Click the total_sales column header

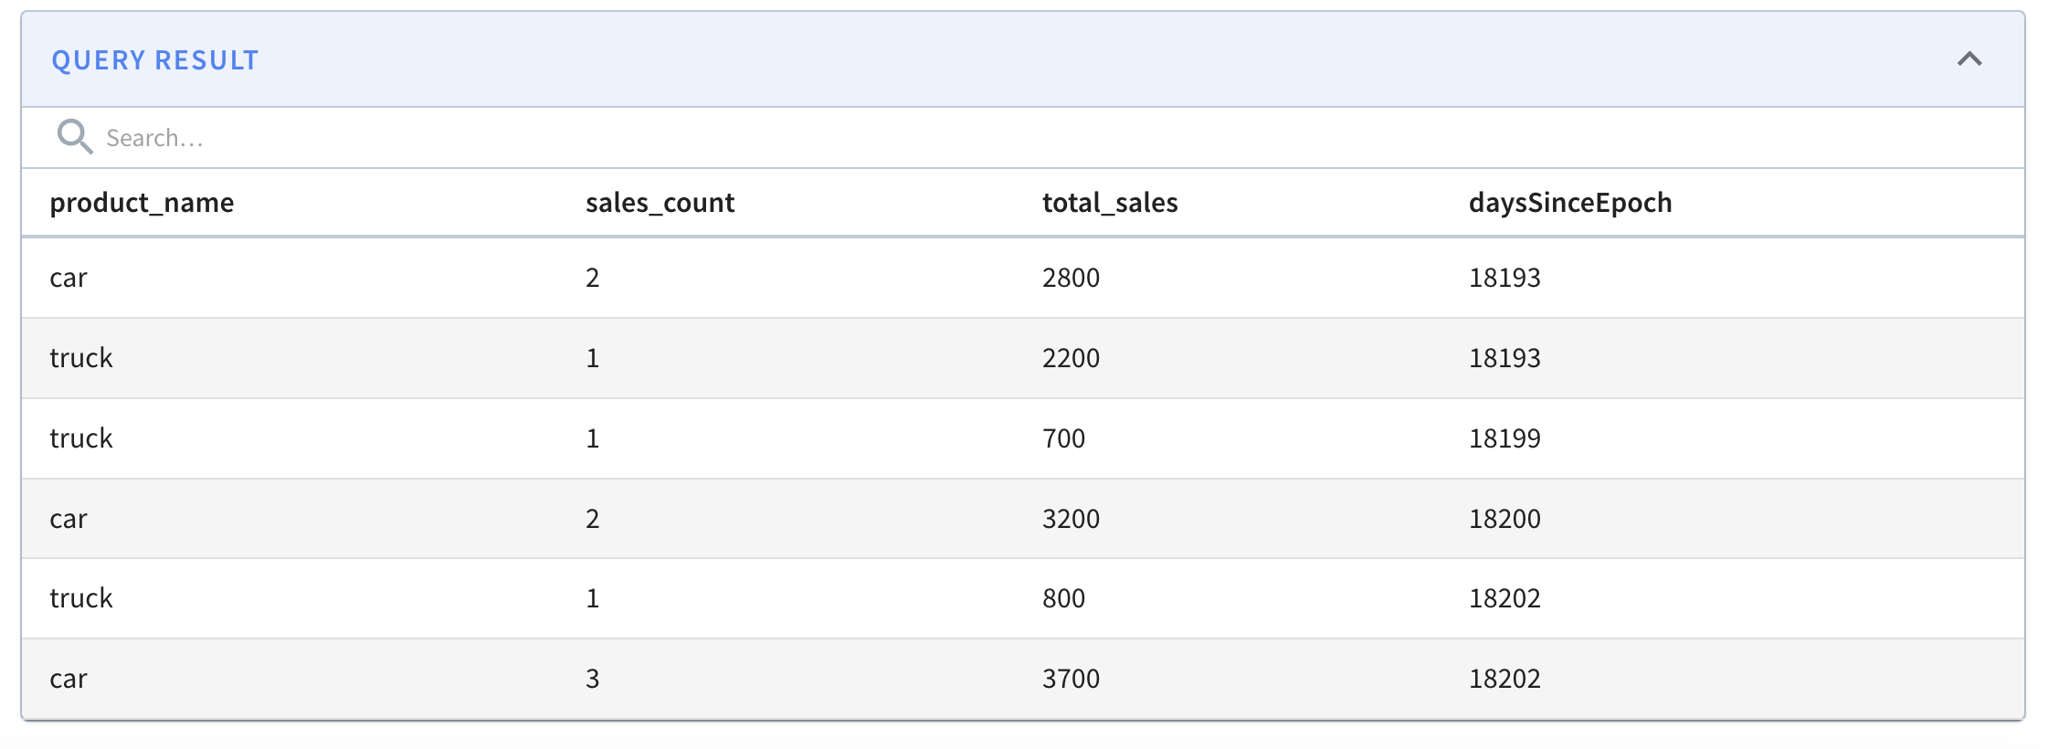tap(1110, 203)
